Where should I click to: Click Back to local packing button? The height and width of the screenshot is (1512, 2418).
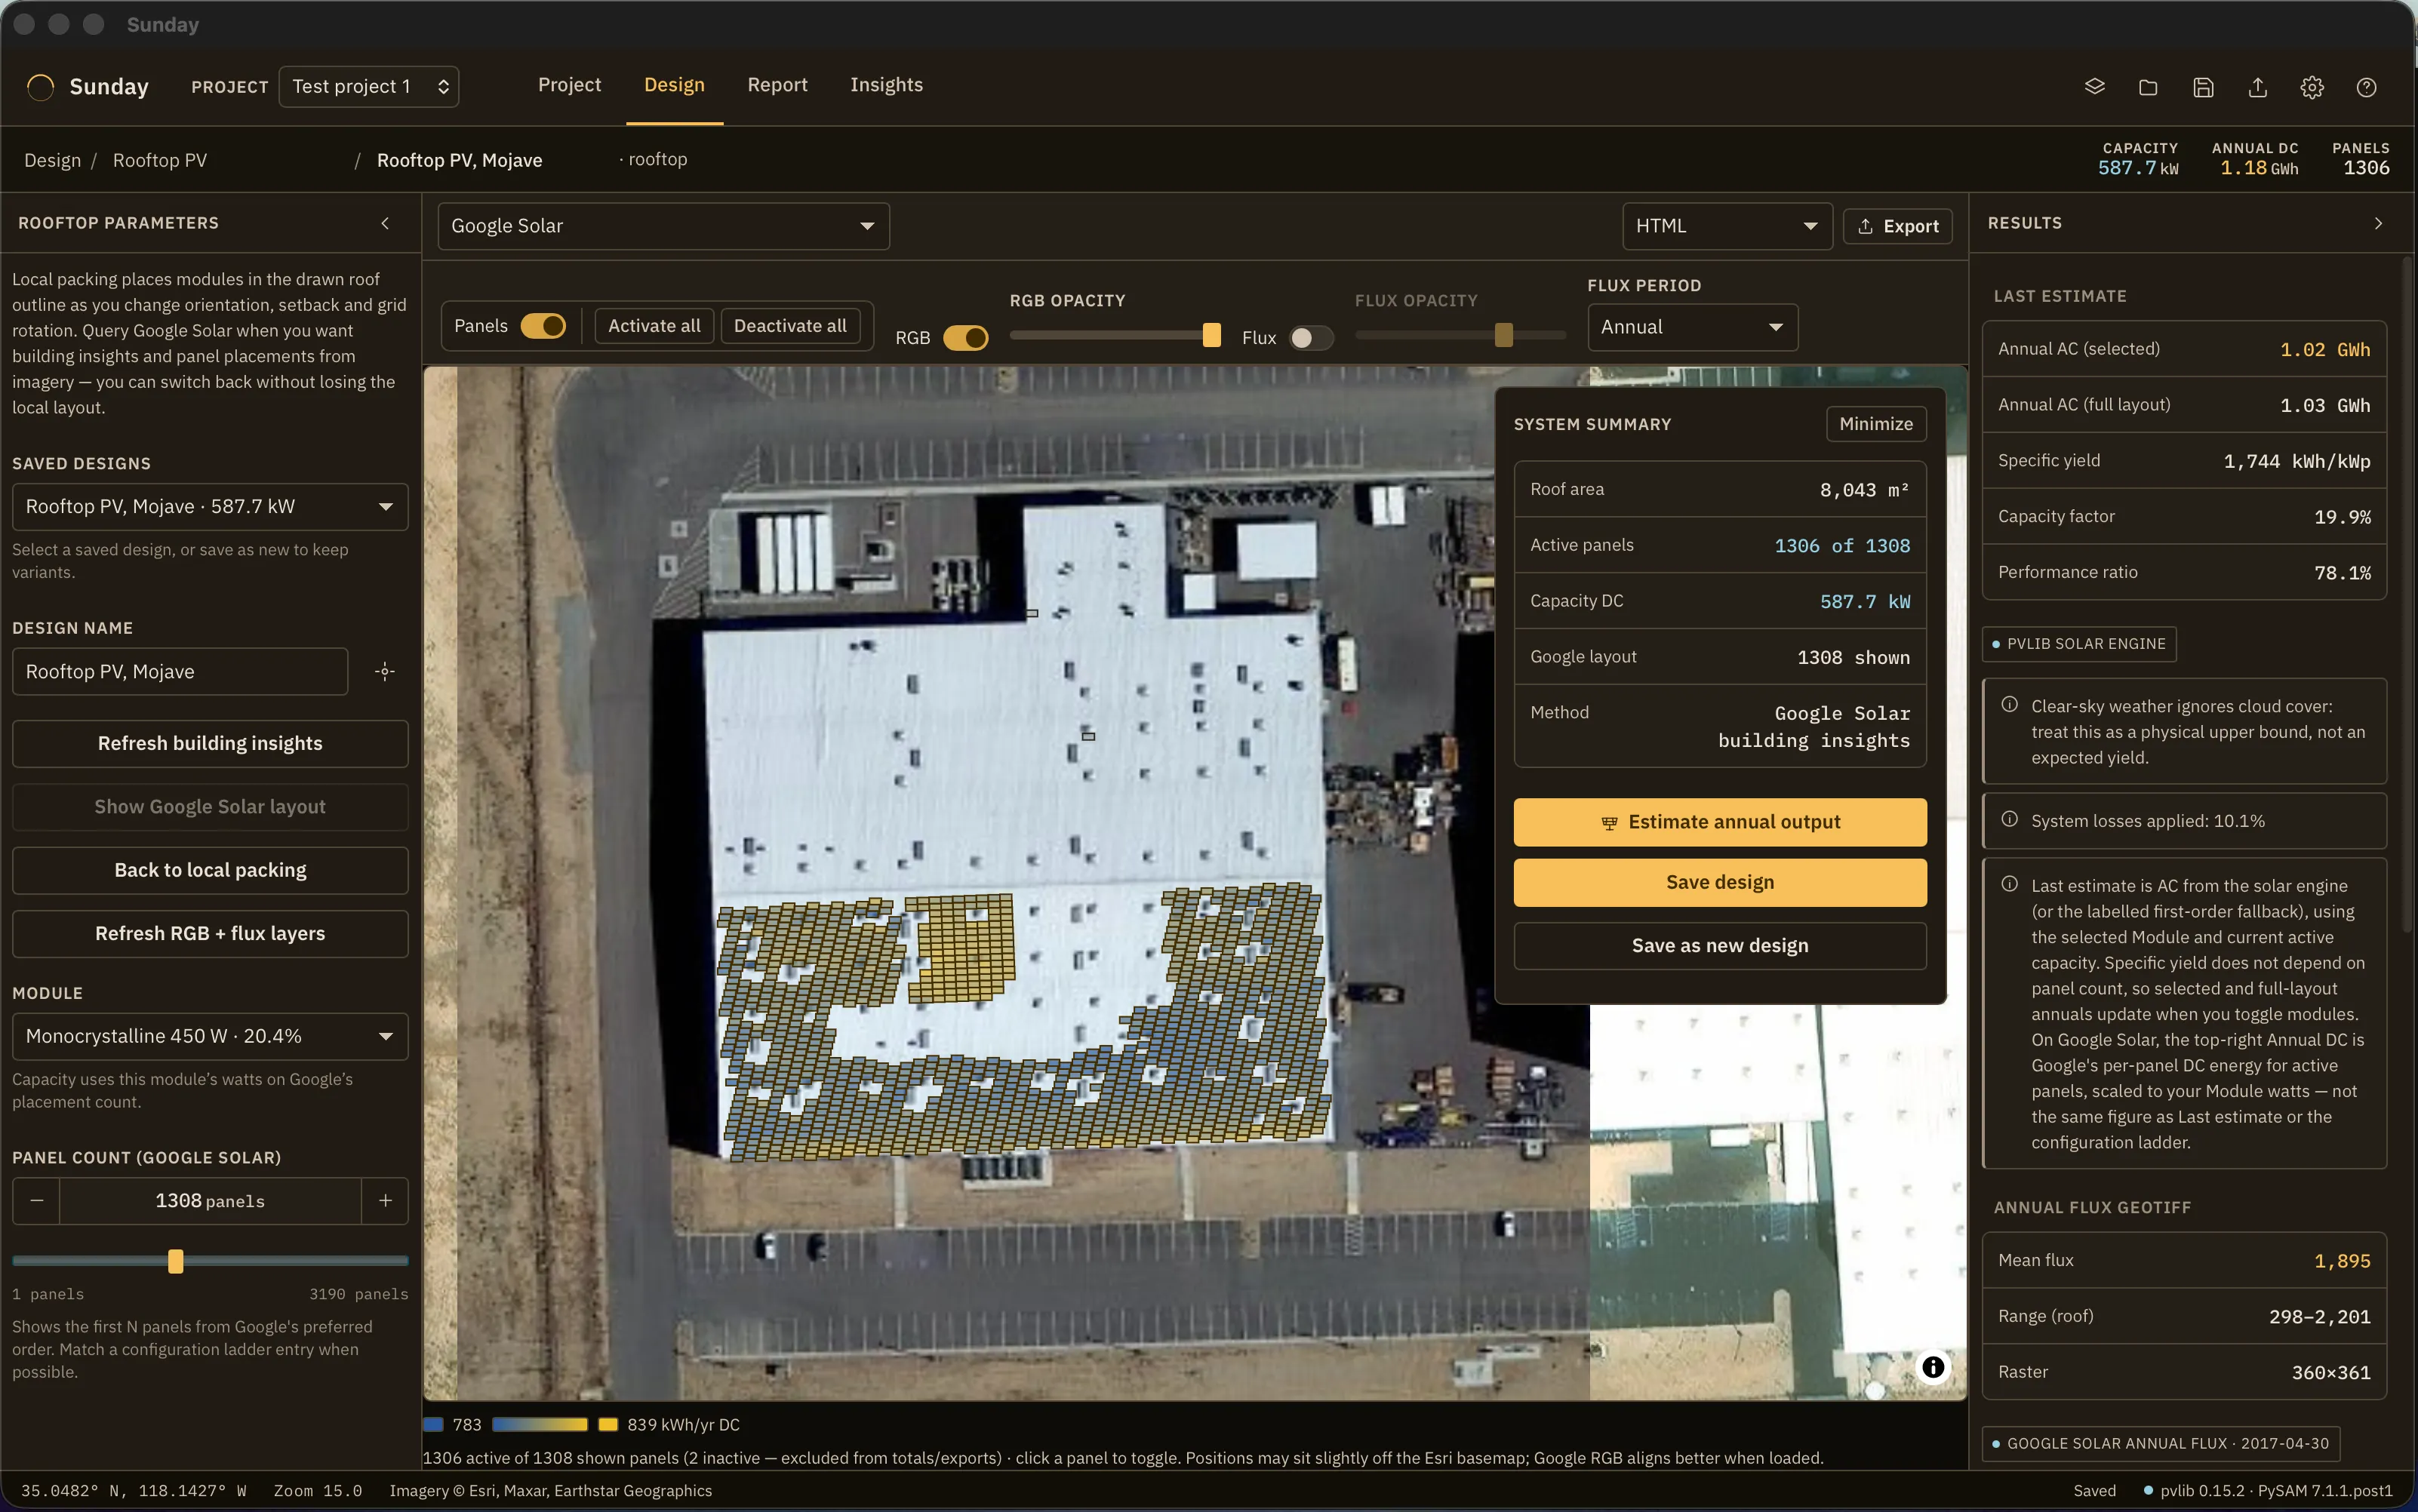(x=210, y=870)
